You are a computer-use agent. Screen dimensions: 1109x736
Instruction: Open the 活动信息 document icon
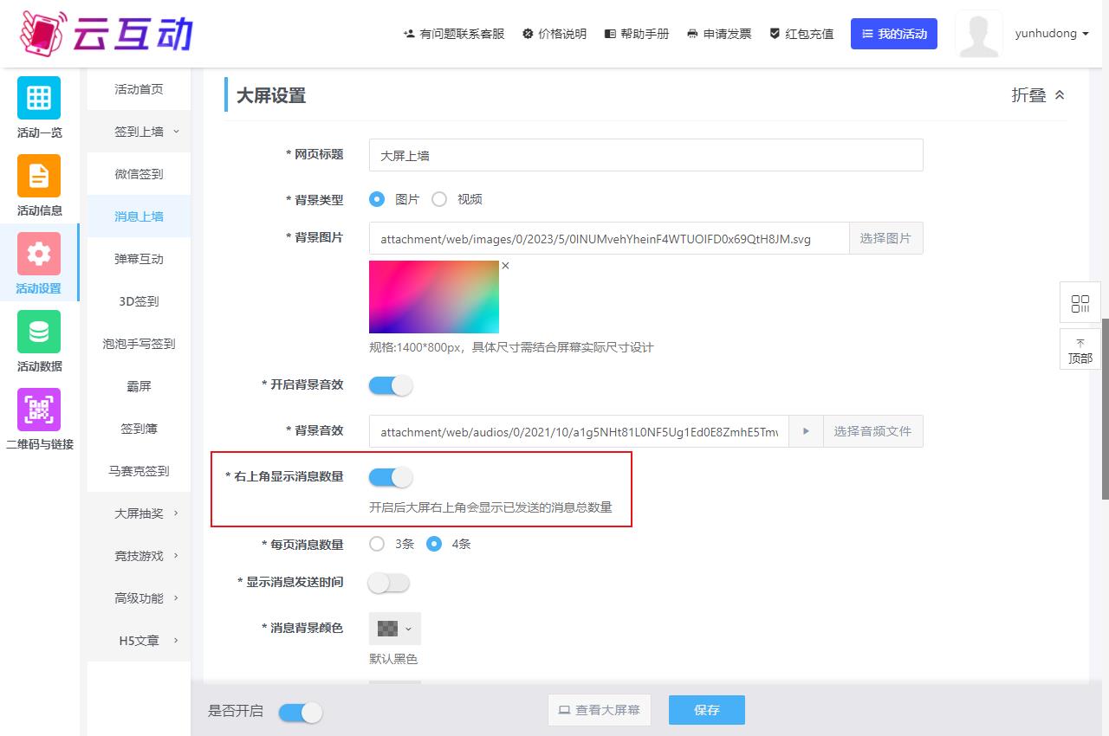[x=39, y=176]
